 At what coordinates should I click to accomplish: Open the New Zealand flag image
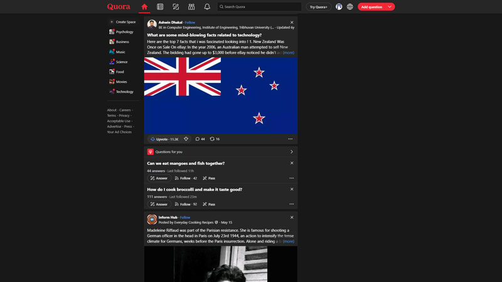pyautogui.click(x=221, y=96)
